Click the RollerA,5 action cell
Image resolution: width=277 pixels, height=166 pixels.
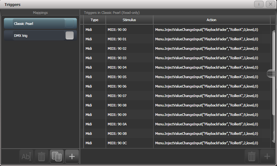212,77
